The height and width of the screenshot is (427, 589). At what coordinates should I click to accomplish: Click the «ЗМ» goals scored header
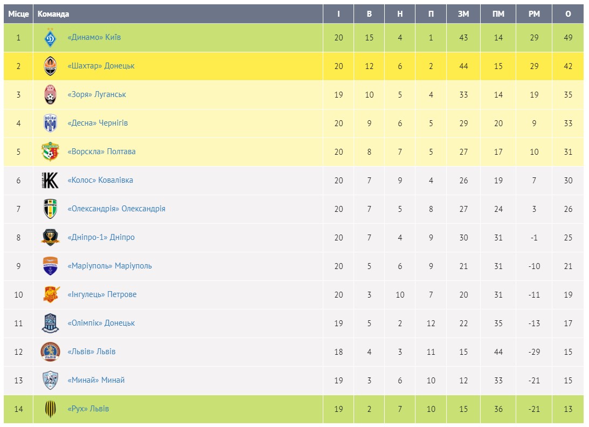[463, 14]
